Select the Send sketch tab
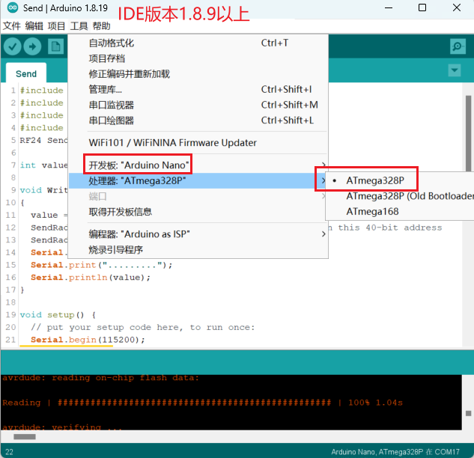The image size is (474, 458). tap(26, 74)
